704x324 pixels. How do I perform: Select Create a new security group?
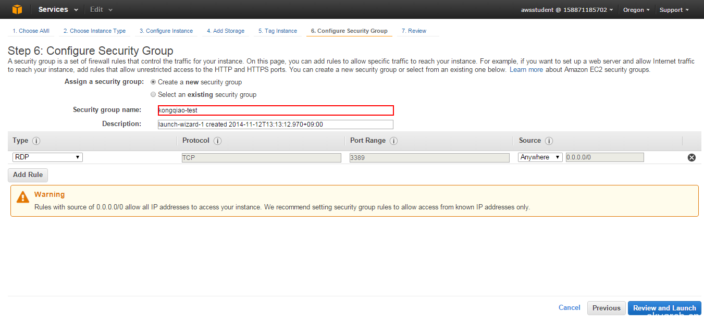pyautogui.click(x=153, y=82)
